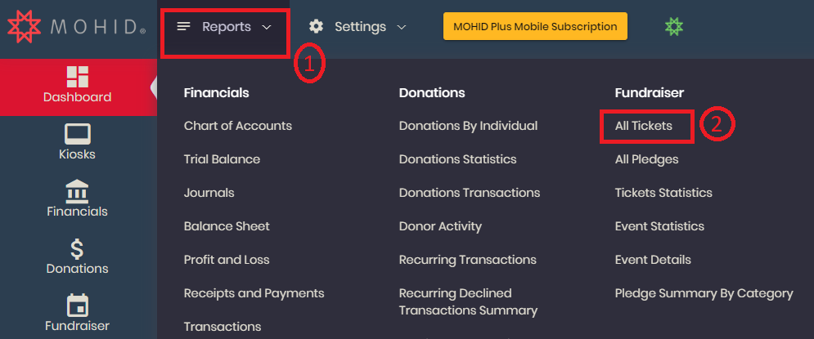Collapse the sidebar using the arrow handle
This screenshot has width=814, height=339.
pos(154,87)
